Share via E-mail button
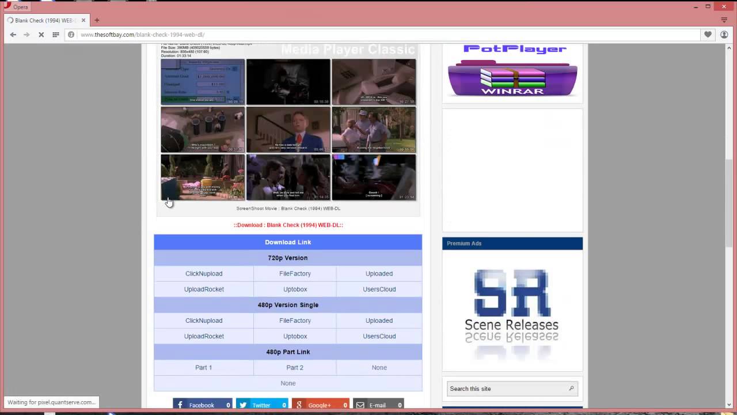Image resolution: width=737 pixels, height=415 pixels. click(378, 405)
